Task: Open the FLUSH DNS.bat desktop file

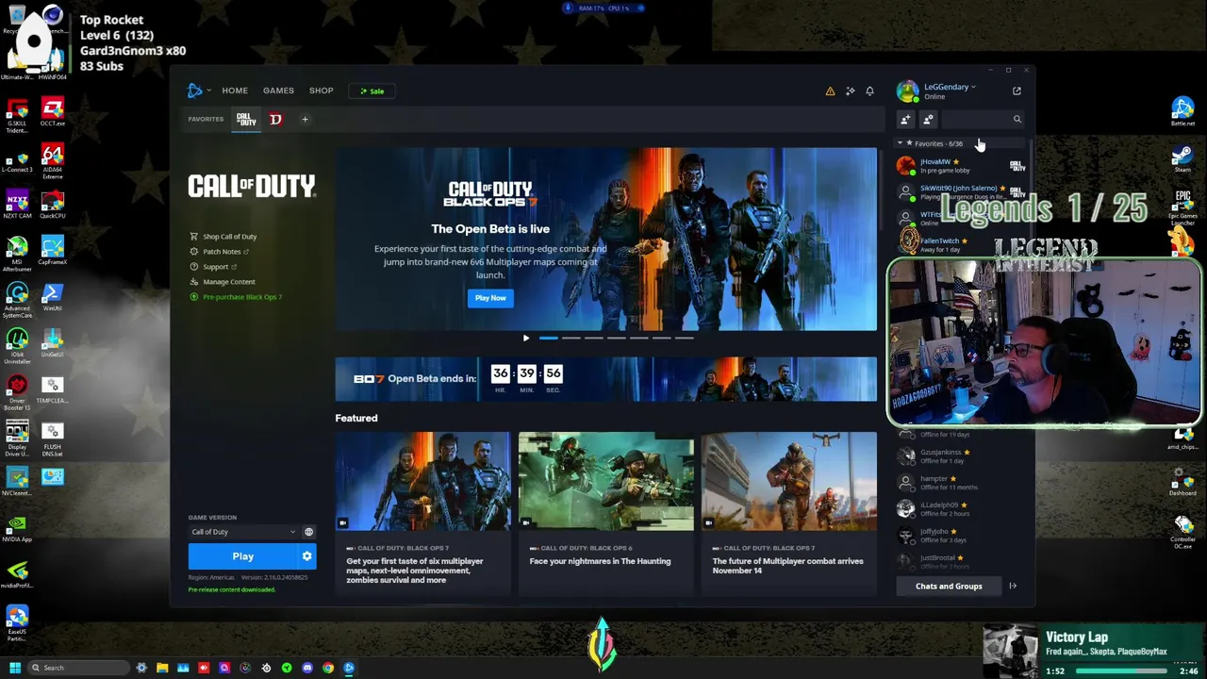Action: [53, 439]
